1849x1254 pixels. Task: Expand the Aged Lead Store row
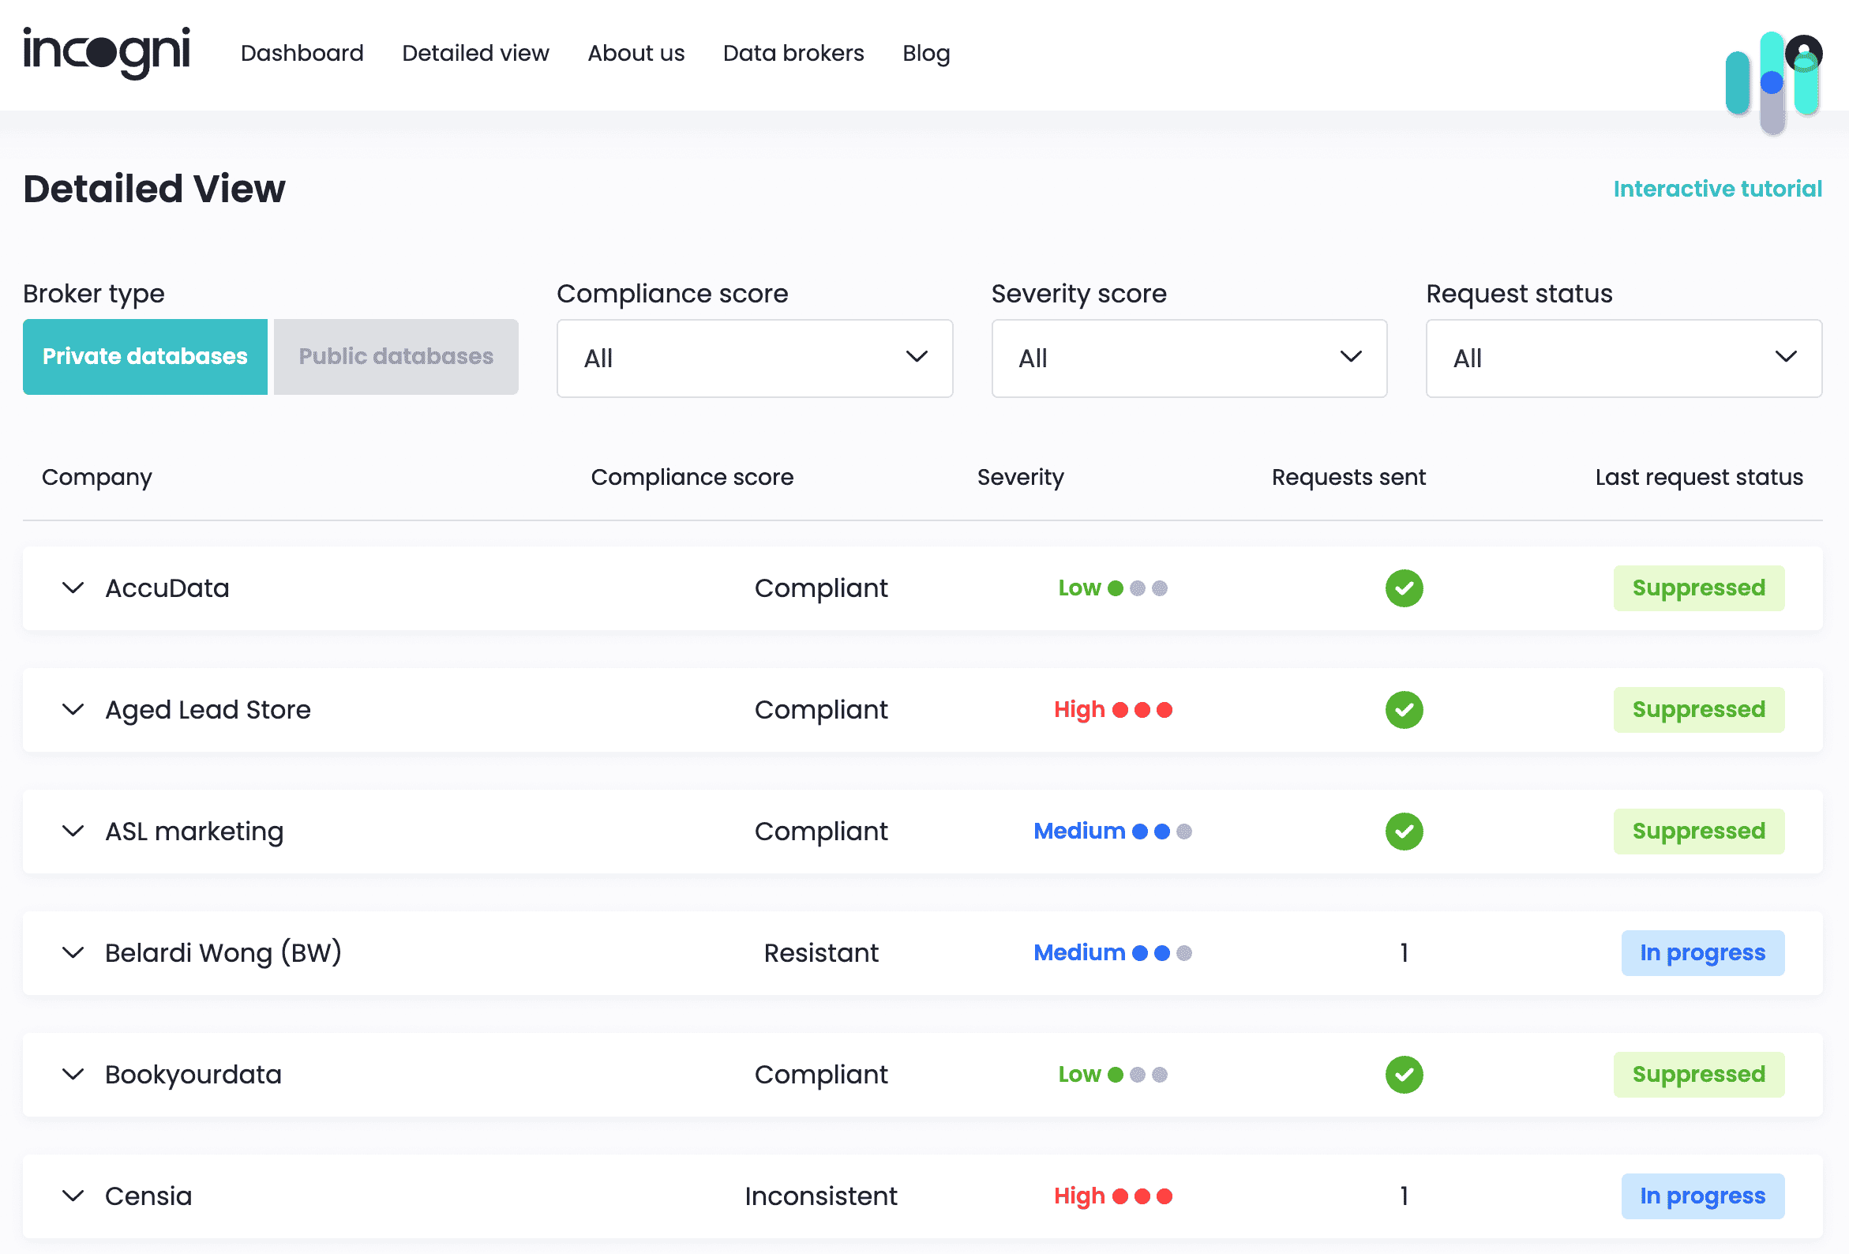click(73, 710)
